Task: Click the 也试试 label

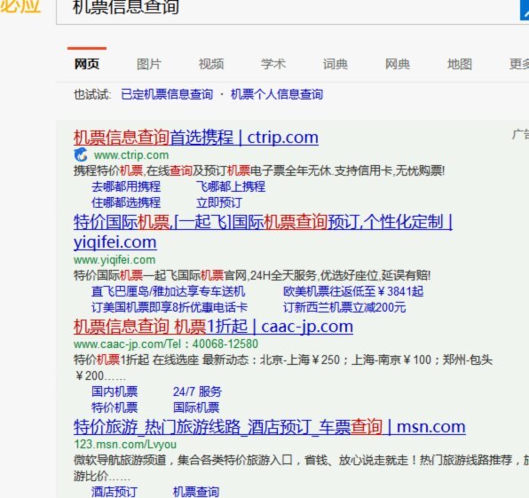Action: pyautogui.click(x=92, y=94)
